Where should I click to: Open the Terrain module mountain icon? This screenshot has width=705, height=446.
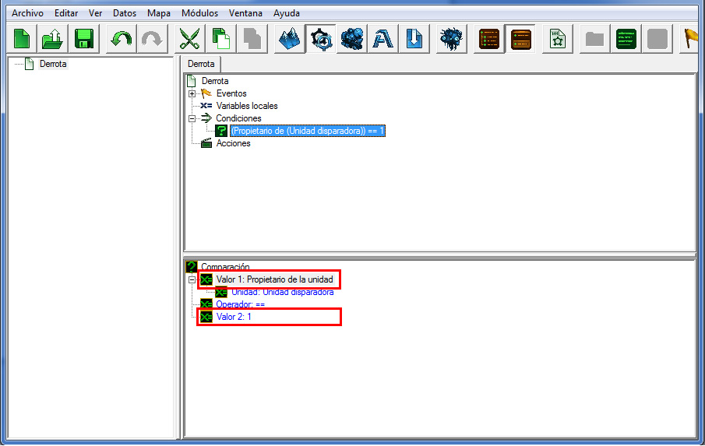pyautogui.click(x=289, y=39)
